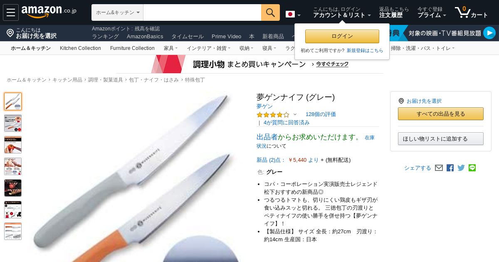
Task: Share product on Twitter bird icon
Action: click(x=461, y=168)
